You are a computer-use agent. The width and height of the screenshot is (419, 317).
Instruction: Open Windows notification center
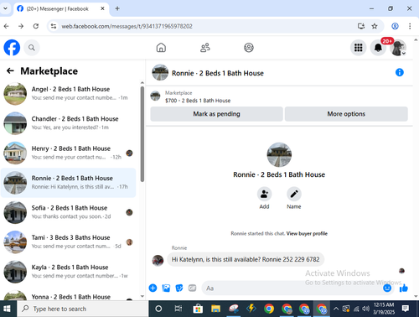point(406,309)
